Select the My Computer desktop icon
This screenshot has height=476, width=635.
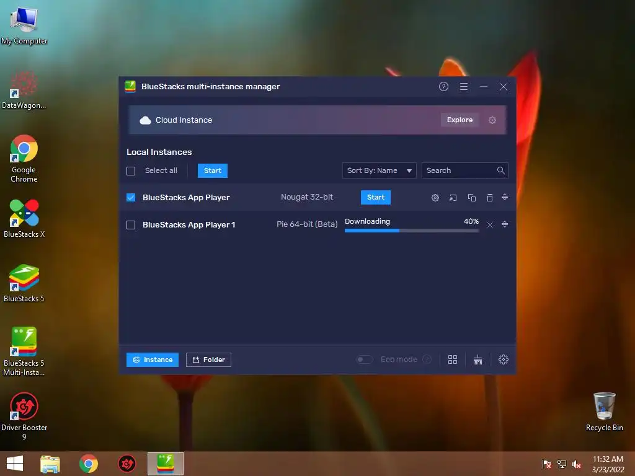[24, 25]
